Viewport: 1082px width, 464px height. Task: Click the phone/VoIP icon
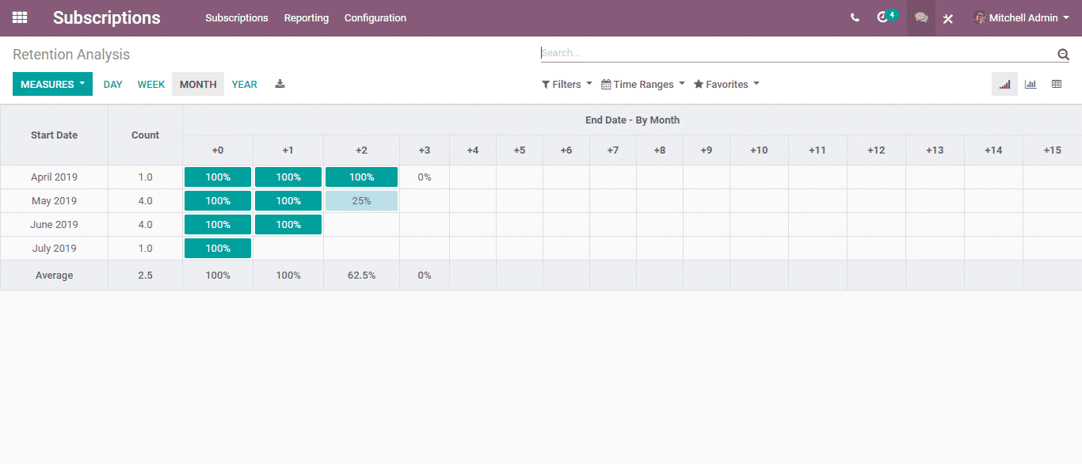tap(855, 17)
